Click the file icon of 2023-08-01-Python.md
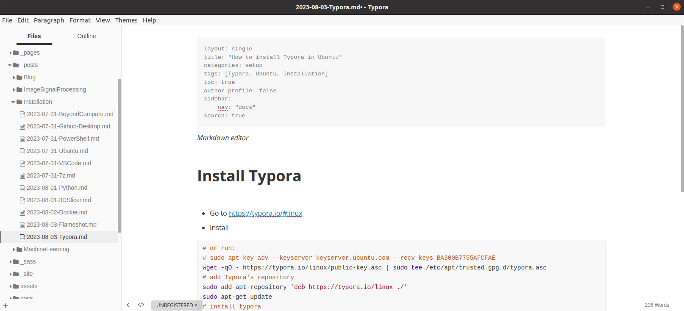 click(22, 188)
